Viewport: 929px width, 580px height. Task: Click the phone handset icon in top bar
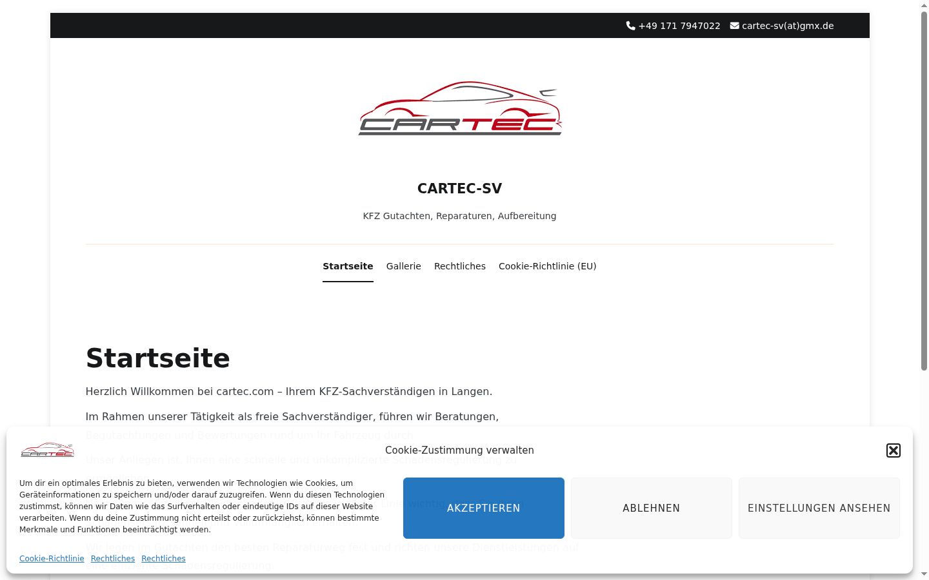[630, 26]
